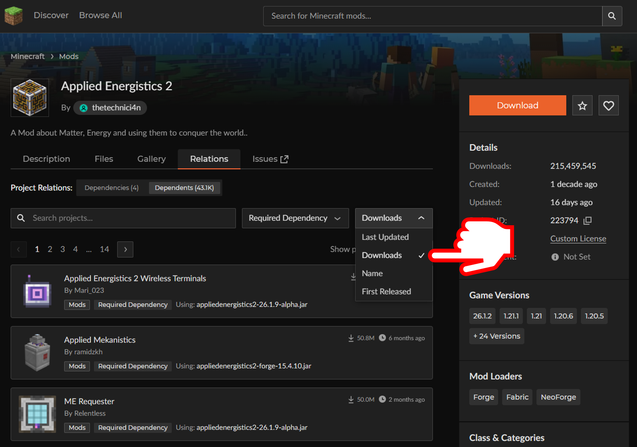637x447 pixels.
Task: Open Applied Energistics 2 Wireless Terminals project
Action: pos(135,279)
